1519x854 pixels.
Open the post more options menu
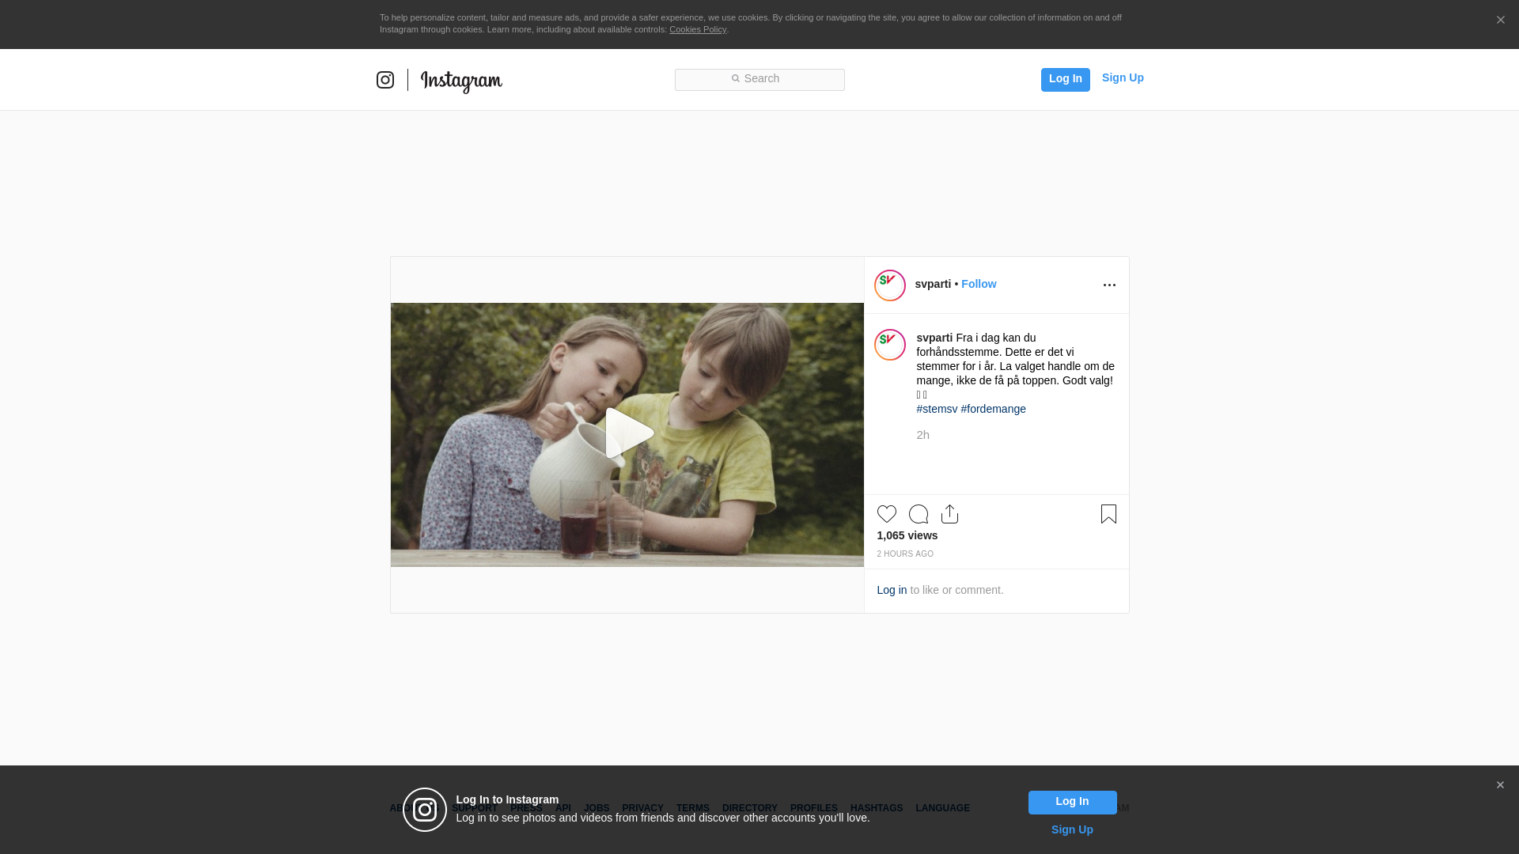click(1109, 285)
